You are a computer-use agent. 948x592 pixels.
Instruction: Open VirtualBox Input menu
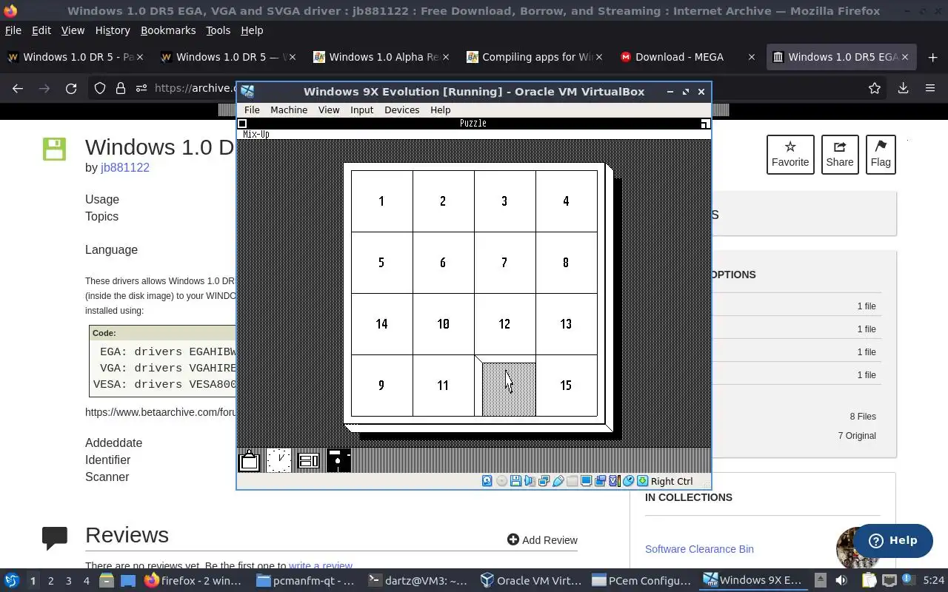pyautogui.click(x=362, y=110)
